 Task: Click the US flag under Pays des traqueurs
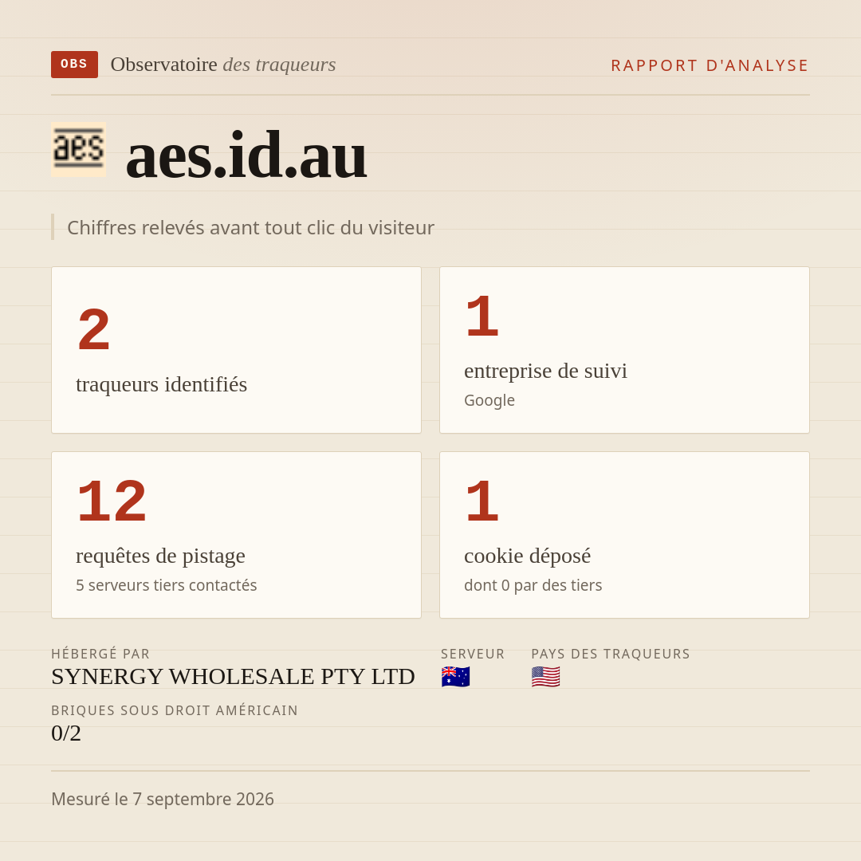click(546, 677)
